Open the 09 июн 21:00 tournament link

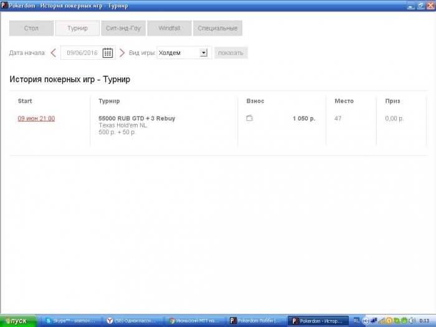click(36, 118)
